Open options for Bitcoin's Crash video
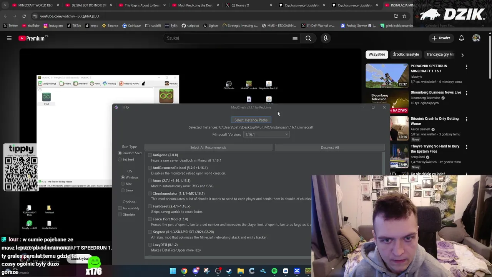The height and width of the screenshot is (277, 492). coord(467,120)
